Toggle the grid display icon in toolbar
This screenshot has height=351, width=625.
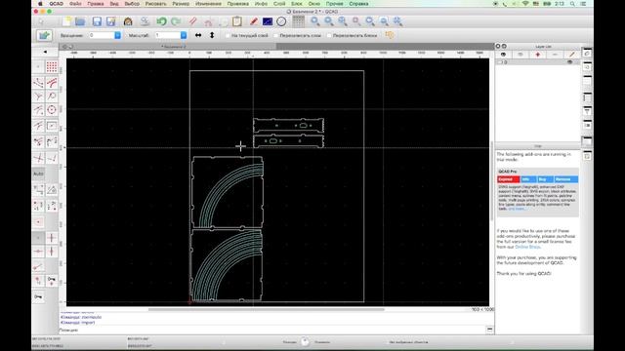tap(299, 21)
